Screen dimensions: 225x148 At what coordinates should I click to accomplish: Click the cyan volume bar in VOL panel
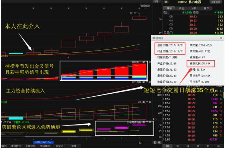coord(16,118)
